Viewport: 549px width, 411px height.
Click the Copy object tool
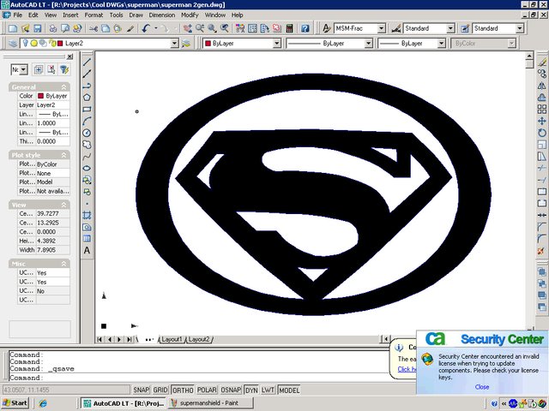pyautogui.click(x=541, y=74)
